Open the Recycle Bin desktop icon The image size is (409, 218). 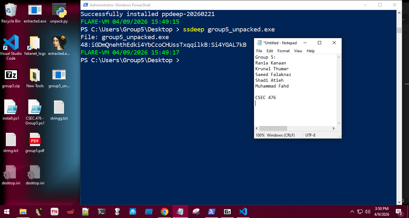click(11, 13)
